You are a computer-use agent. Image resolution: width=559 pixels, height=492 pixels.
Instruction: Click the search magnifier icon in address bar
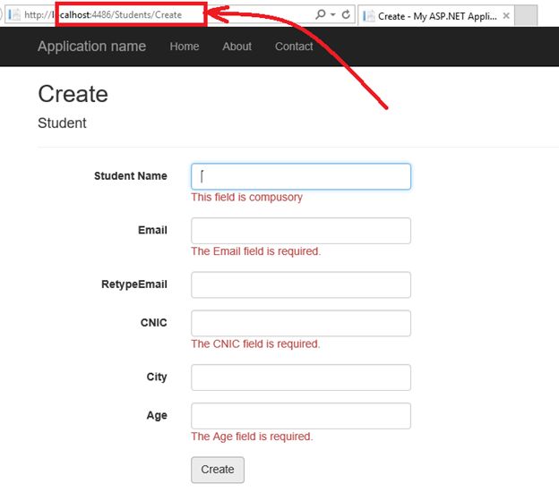point(321,14)
